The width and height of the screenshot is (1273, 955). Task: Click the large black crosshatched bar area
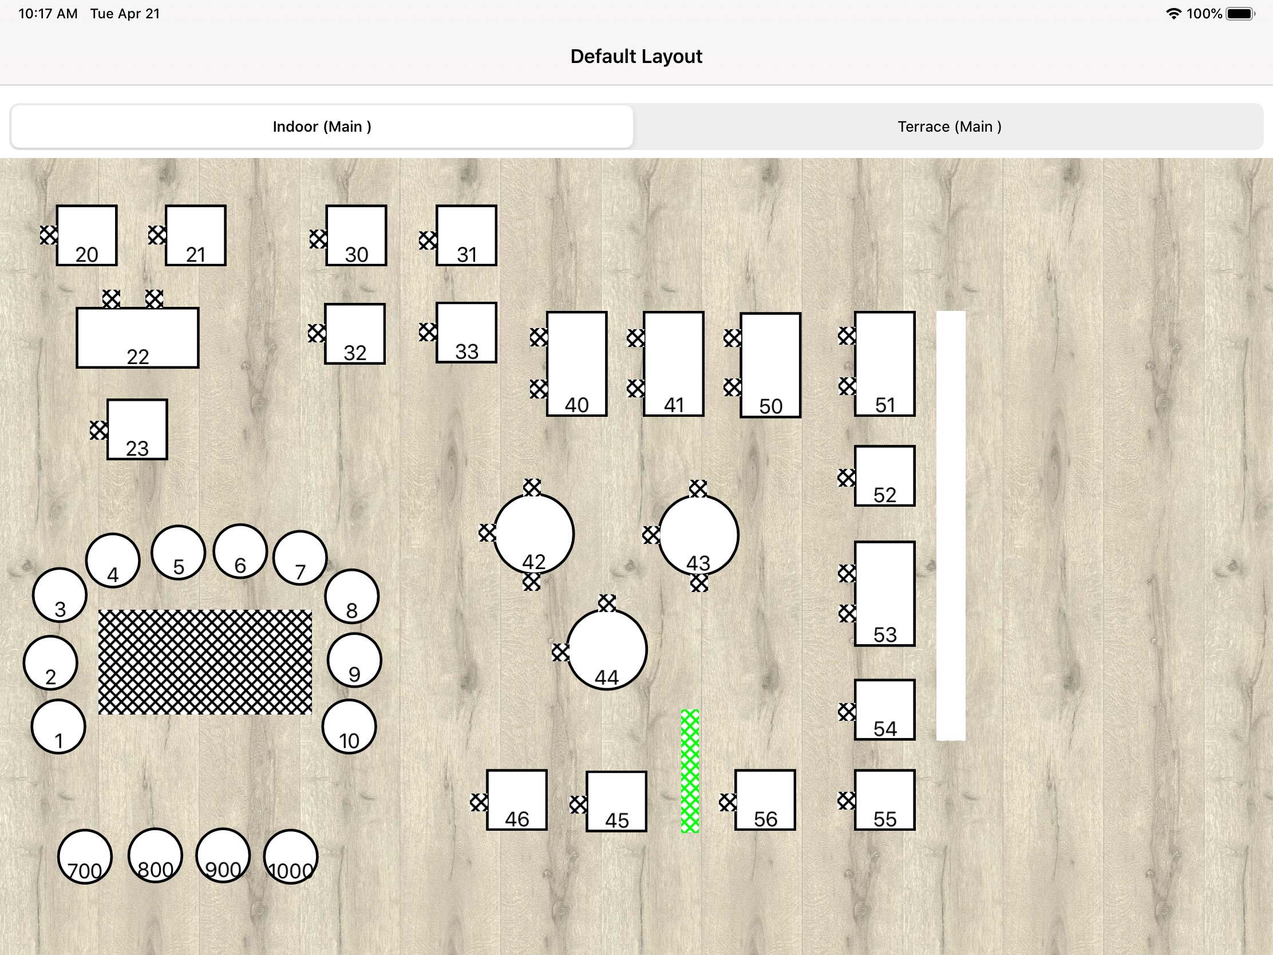pyautogui.click(x=205, y=662)
